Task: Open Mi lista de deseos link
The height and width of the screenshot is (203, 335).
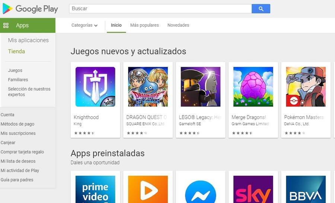Action: click(x=18, y=161)
